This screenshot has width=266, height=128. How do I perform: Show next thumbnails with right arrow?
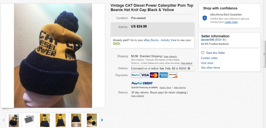(102, 120)
